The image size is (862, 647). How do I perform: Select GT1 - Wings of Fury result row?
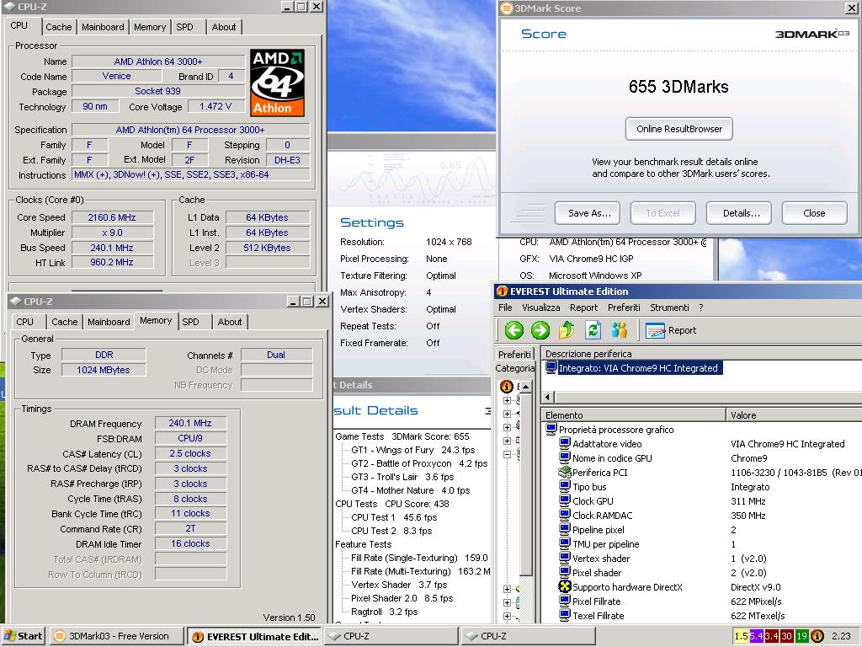click(412, 450)
